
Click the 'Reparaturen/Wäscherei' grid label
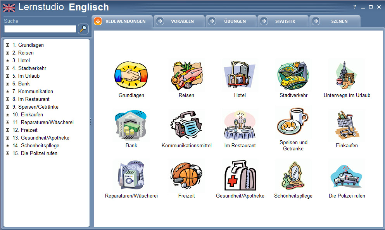pyautogui.click(x=131, y=196)
